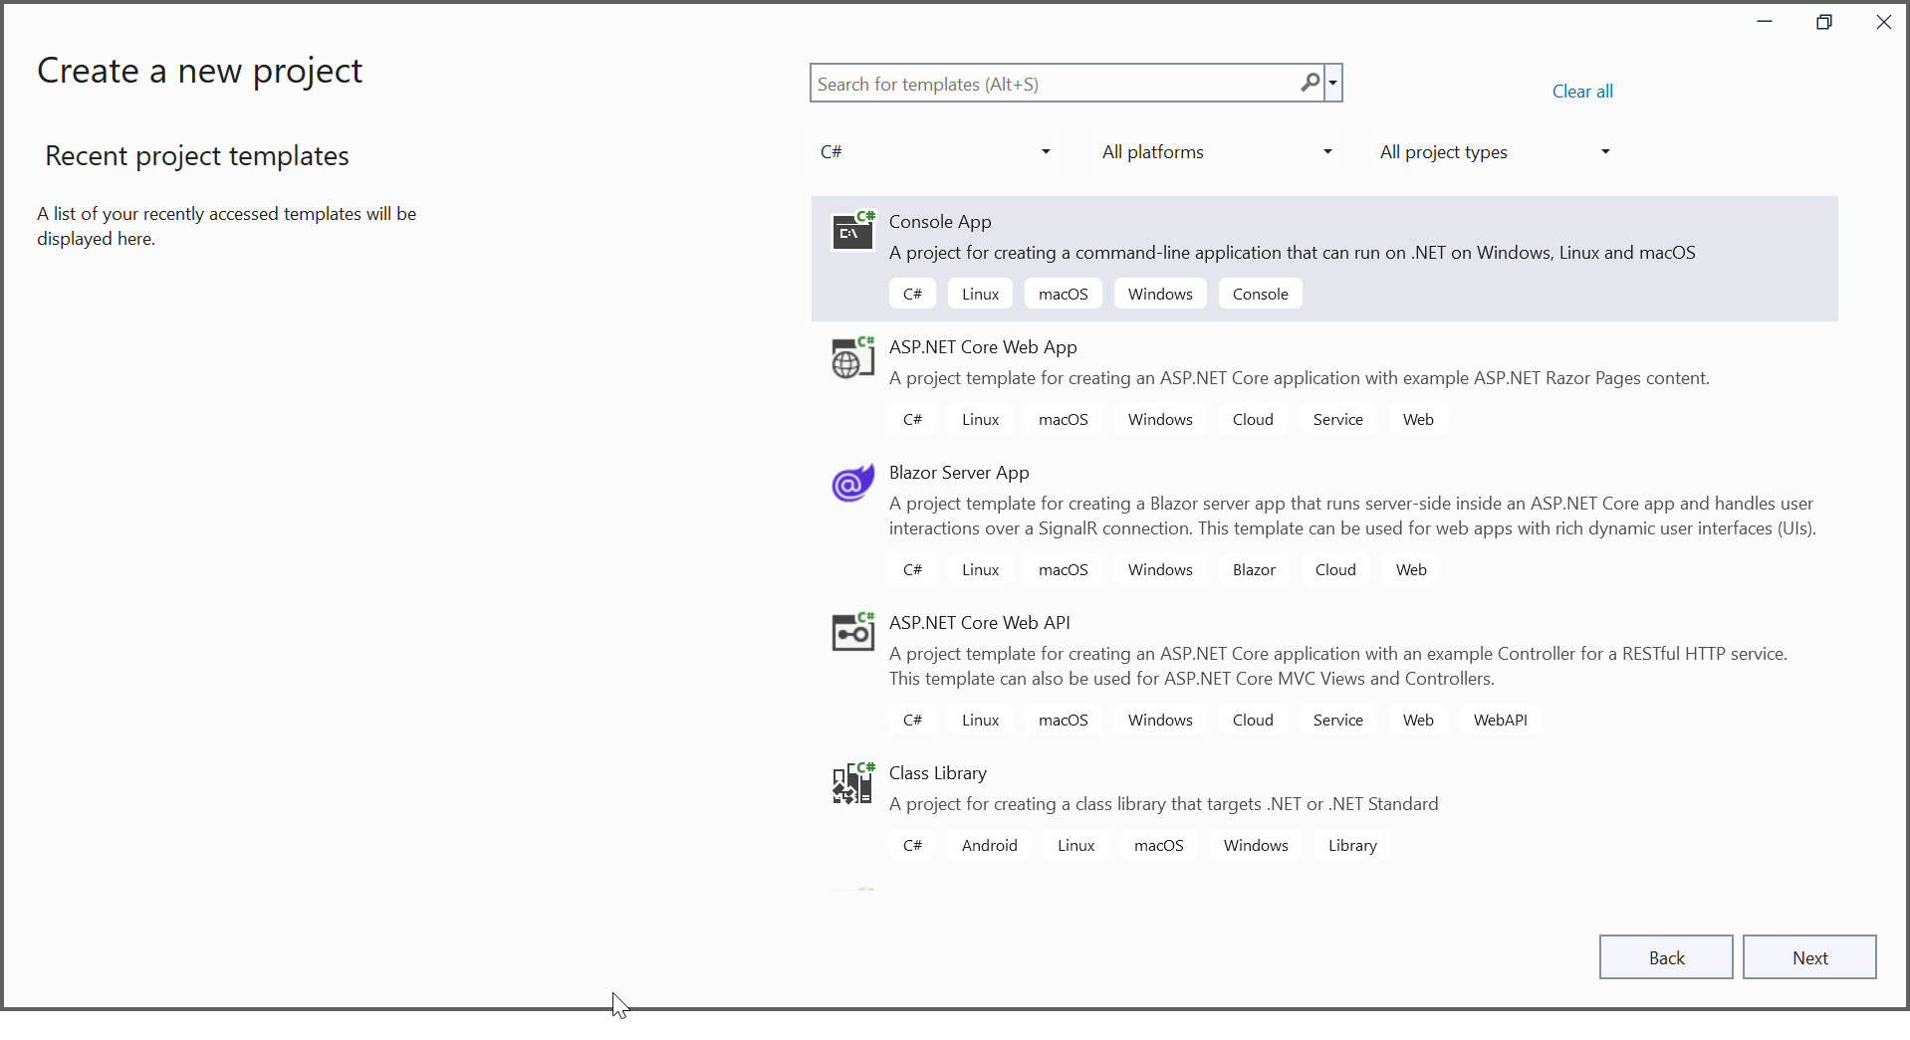Click the Blazor Server App purple icon
Viewport: 1910px width, 1040px height.
coord(853,483)
